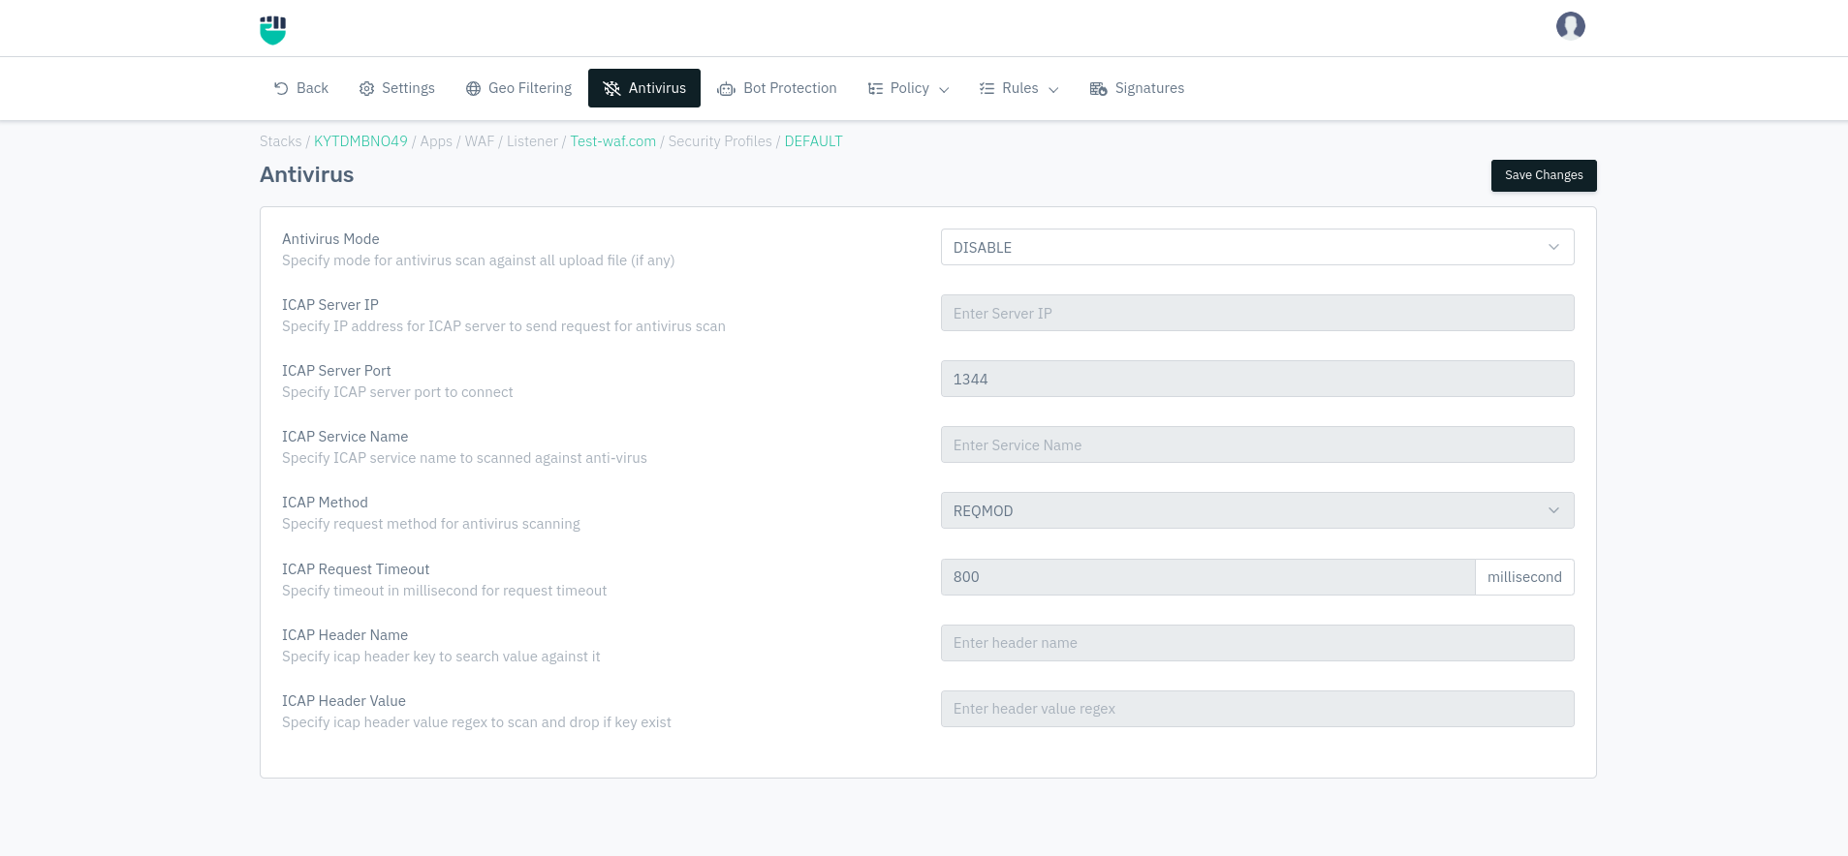Click the Policy list icon
The image size is (1848, 856).
point(875,88)
